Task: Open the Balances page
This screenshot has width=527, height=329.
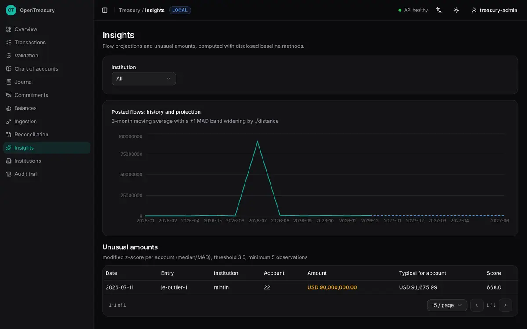Action: [x=47, y=108]
